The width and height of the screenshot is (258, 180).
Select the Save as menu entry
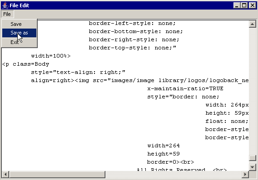click(19, 33)
